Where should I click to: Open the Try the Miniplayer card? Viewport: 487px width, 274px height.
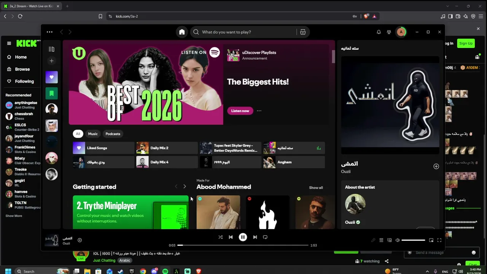pyautogui.click(x=131, y=212)
